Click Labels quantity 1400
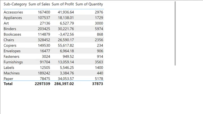 (99, 68)
